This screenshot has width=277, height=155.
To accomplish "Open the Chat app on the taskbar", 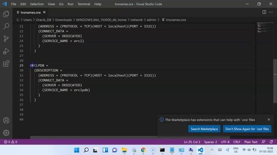I will pyautogui.click(x=115, y=150).
